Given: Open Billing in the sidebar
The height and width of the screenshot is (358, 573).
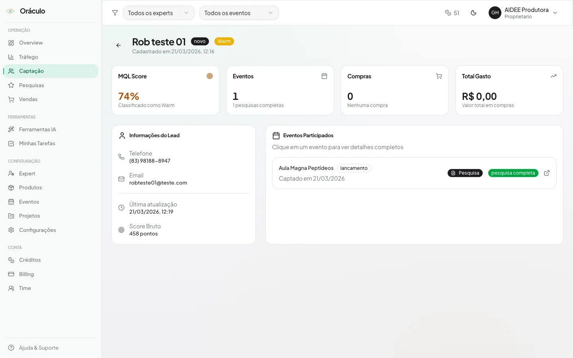Looking at the screenshot, I should 51,274.
